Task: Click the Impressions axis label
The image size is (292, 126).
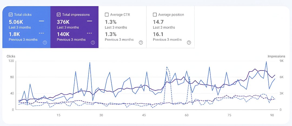Action: coord(276,56)
